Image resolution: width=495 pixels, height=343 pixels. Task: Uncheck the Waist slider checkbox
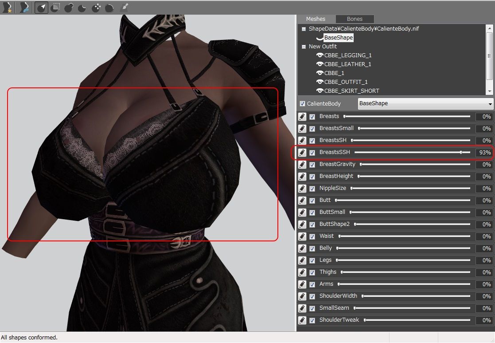point(312,237)
